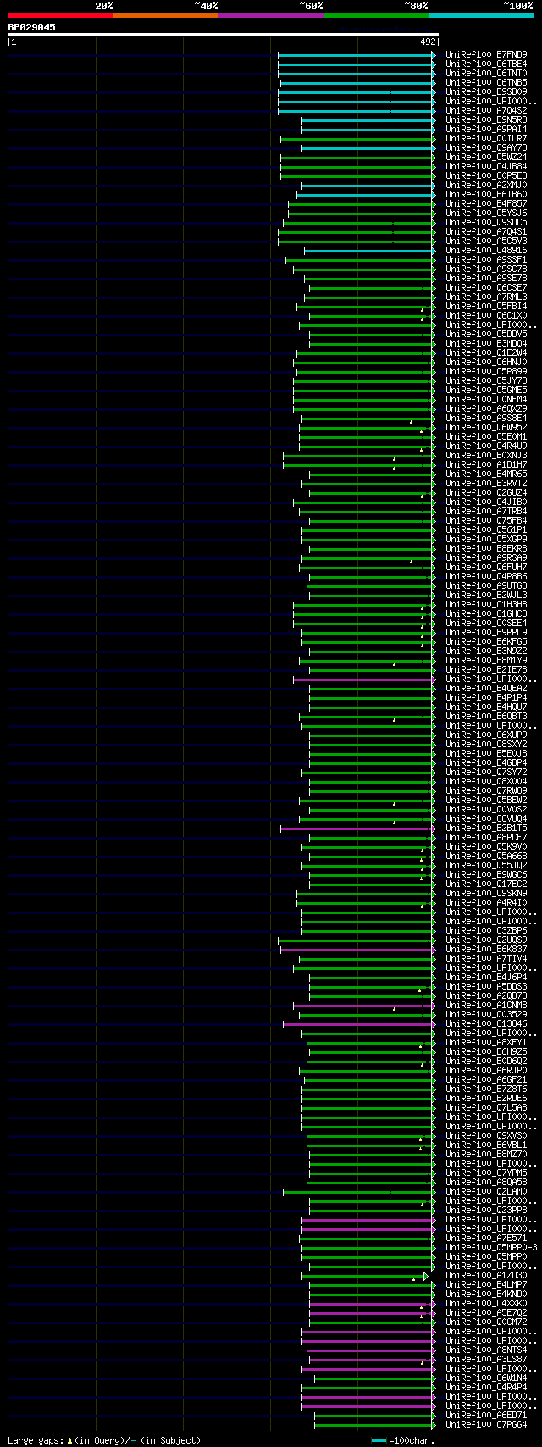Open hit UniRef100_B9SB09
542x1447 pixels.
click(486, 91)
